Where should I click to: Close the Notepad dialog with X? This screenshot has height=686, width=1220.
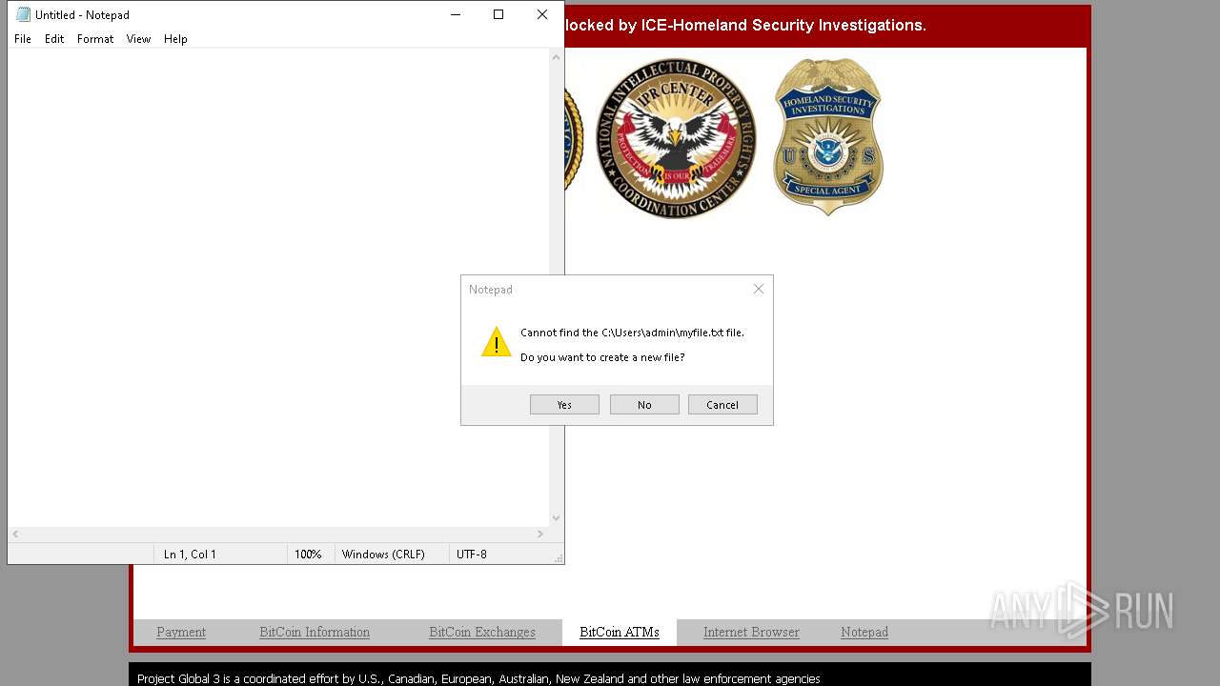pos(759,289)
